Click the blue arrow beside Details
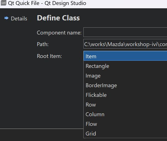Image resolution: width=167 pixels, height=141 pixels. 7,18
